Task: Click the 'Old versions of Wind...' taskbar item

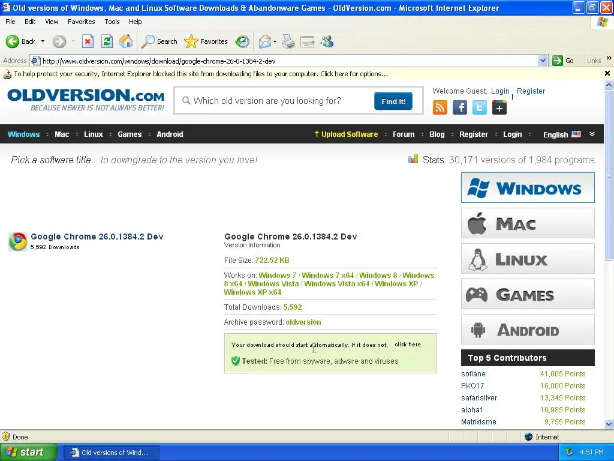Action: 111,453
